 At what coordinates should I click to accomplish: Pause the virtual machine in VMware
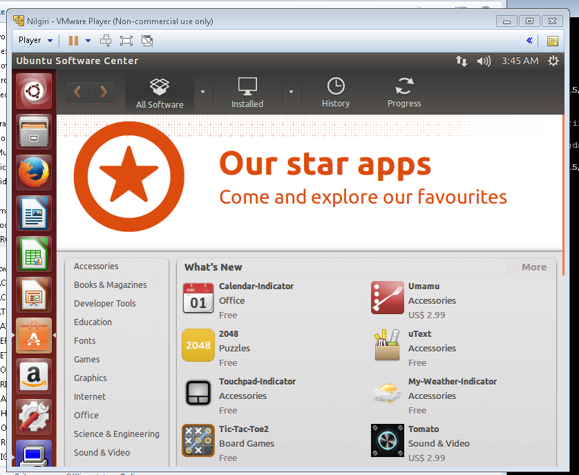tap(73, 41)
